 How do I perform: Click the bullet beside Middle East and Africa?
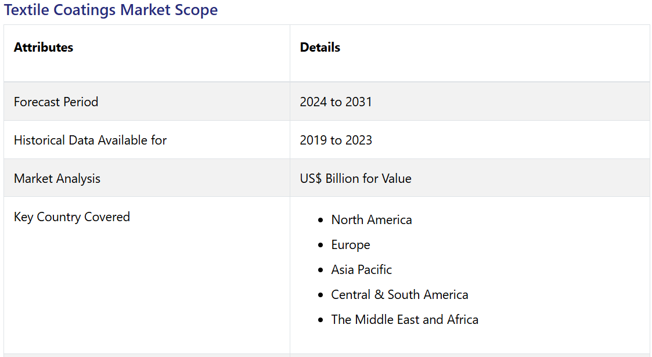click(x=320, y=320)
